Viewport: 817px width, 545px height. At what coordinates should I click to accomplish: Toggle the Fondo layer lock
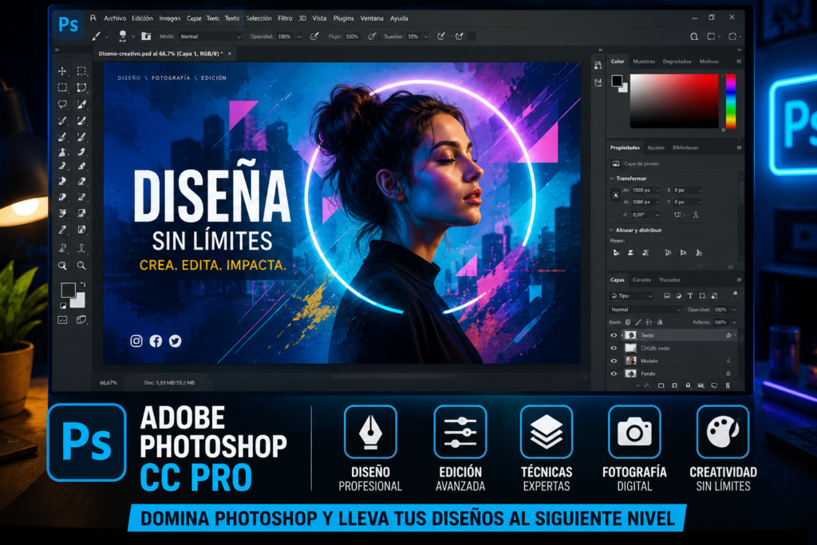728,373
